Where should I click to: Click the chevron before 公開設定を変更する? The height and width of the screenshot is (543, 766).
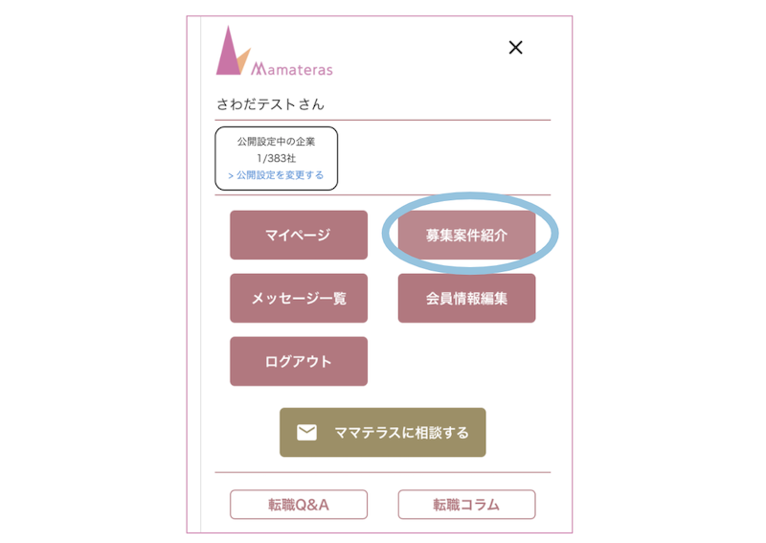231,175
